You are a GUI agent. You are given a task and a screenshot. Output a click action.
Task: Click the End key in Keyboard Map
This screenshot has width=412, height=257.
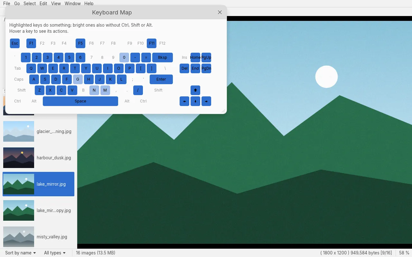pos(195,68)
